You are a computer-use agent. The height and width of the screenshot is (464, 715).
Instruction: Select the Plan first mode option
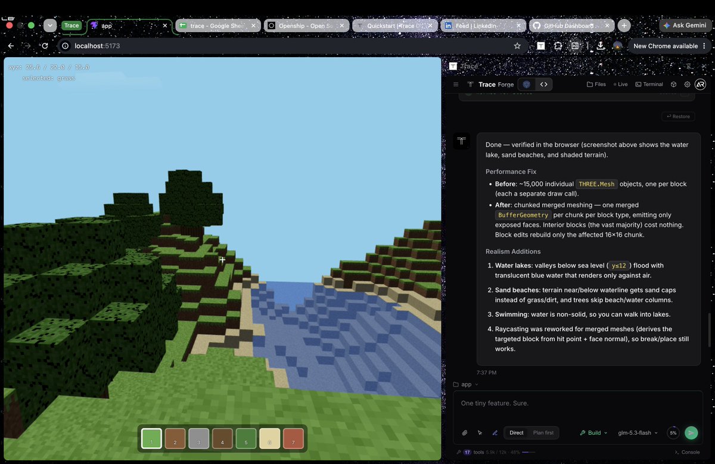(543, 433)
